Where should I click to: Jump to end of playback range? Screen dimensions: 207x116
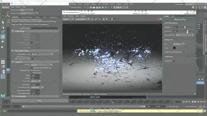point(204,102)
